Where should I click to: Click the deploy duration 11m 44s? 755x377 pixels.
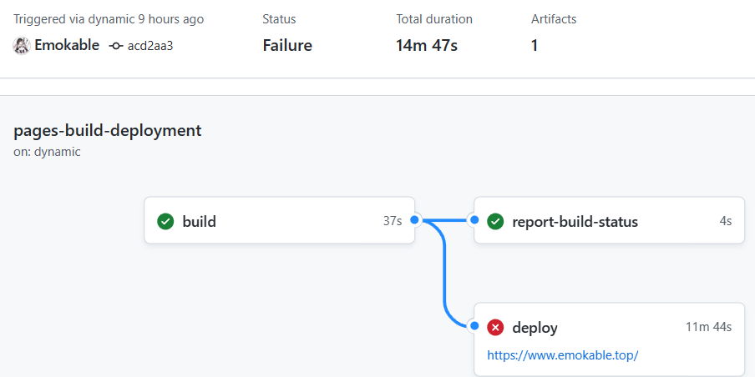(x=708, y=328)
